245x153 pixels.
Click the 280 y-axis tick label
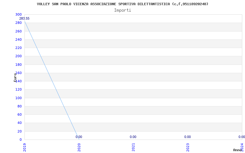18,23
